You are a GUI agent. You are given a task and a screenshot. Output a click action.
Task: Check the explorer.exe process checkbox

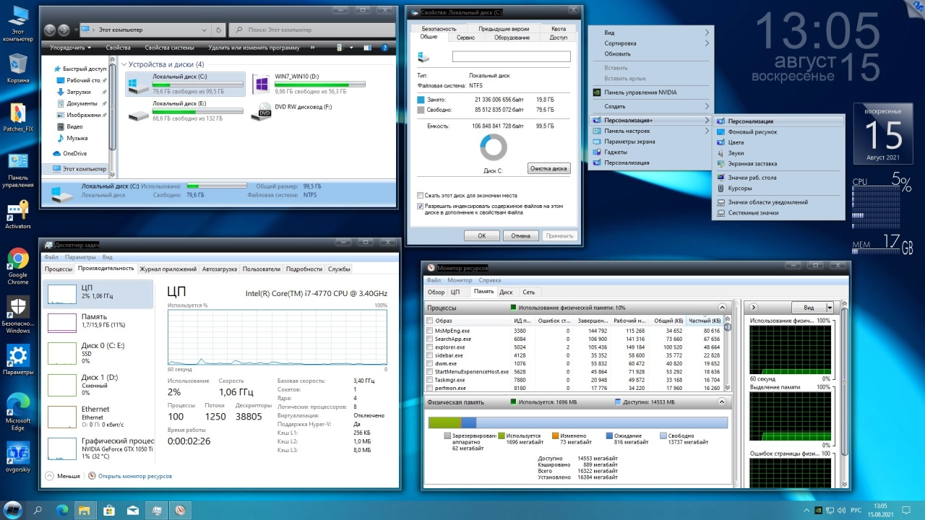[x=430, y=347]
